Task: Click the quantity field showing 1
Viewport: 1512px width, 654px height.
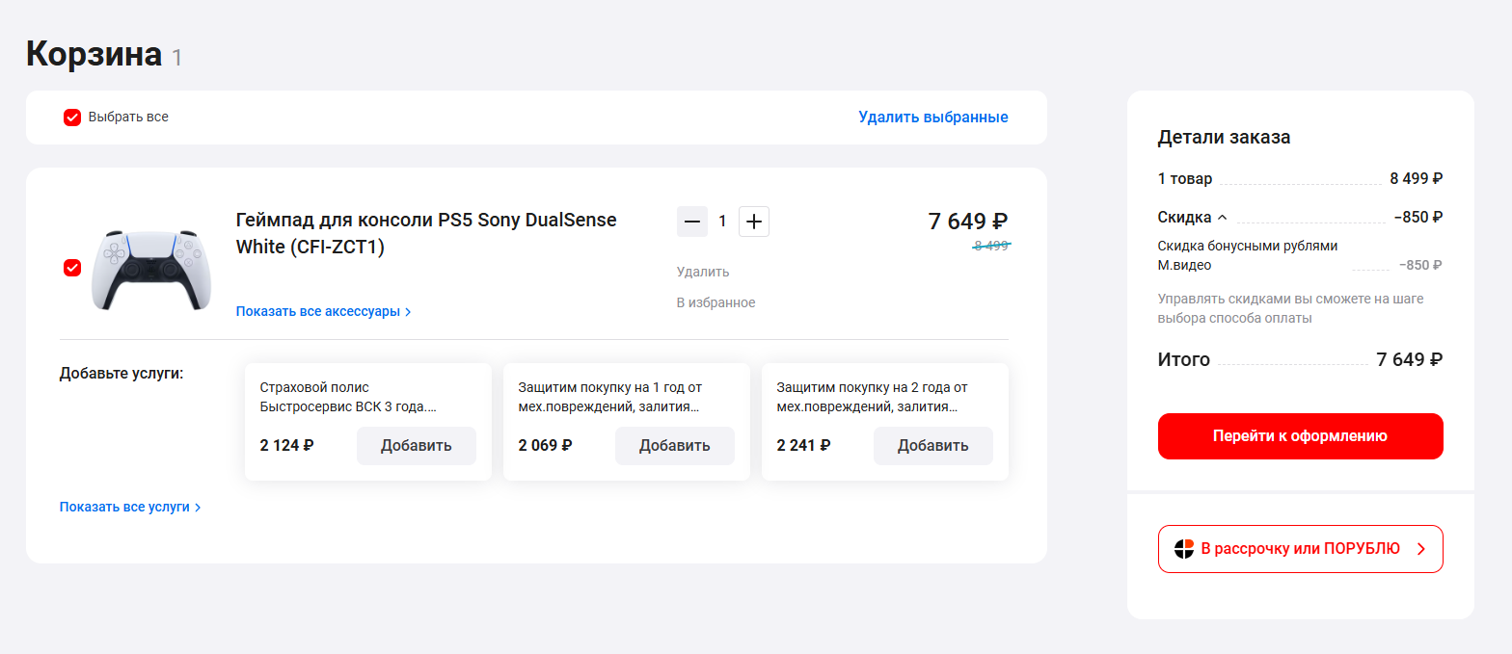Action: (722, 222)
